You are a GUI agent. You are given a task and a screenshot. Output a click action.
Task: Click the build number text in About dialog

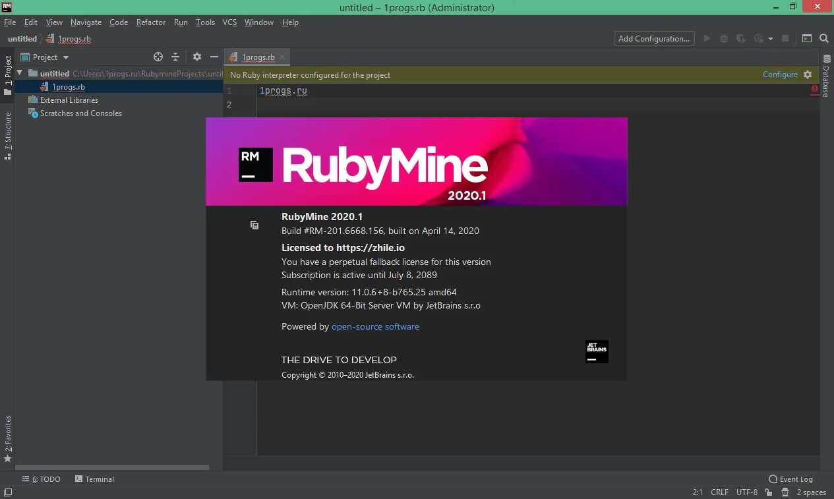coord(380,231)
